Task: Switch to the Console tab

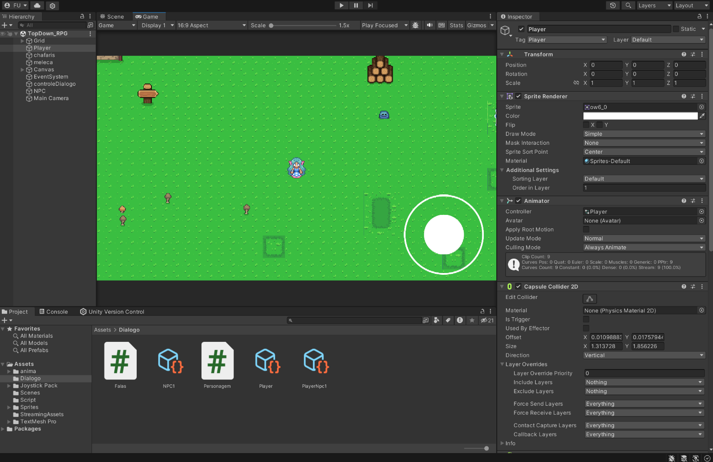Action: pos(54,311)
